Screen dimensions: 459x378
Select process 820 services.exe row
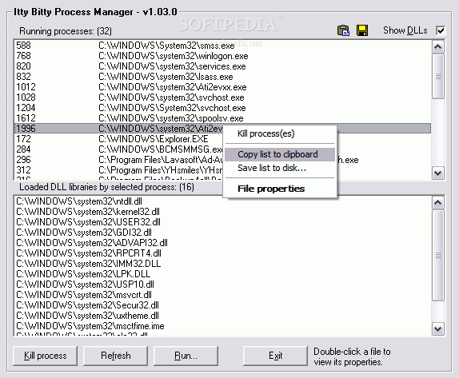click(222, 66)
